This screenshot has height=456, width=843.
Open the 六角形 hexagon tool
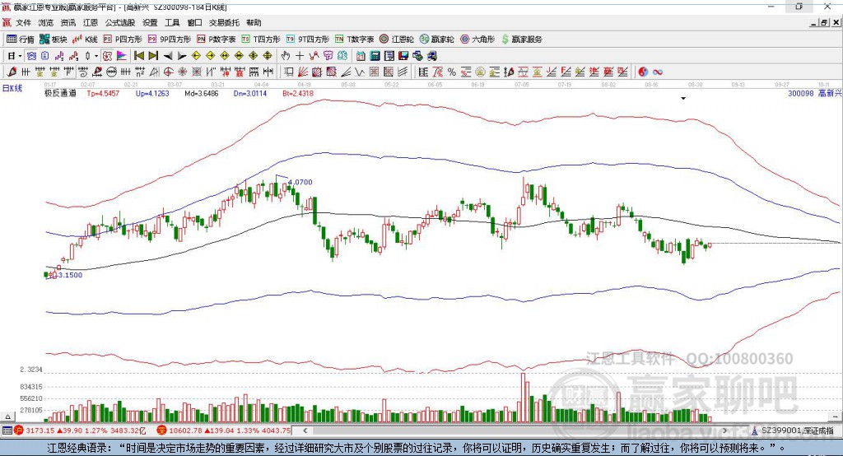477,40
